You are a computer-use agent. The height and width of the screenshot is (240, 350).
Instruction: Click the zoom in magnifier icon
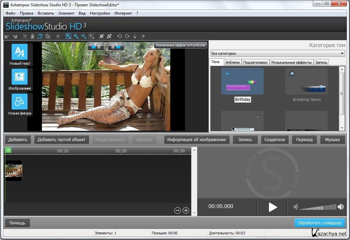click(76, 37)
